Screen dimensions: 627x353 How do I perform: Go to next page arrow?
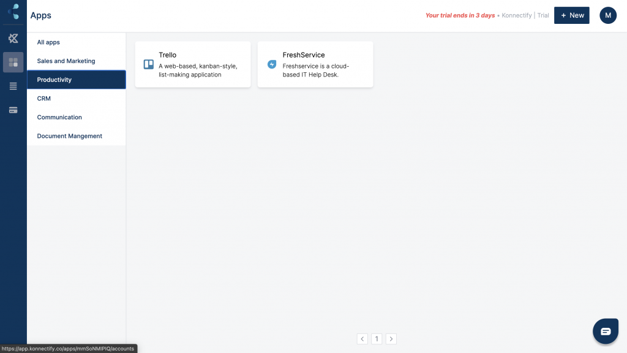tap(391, 339)
